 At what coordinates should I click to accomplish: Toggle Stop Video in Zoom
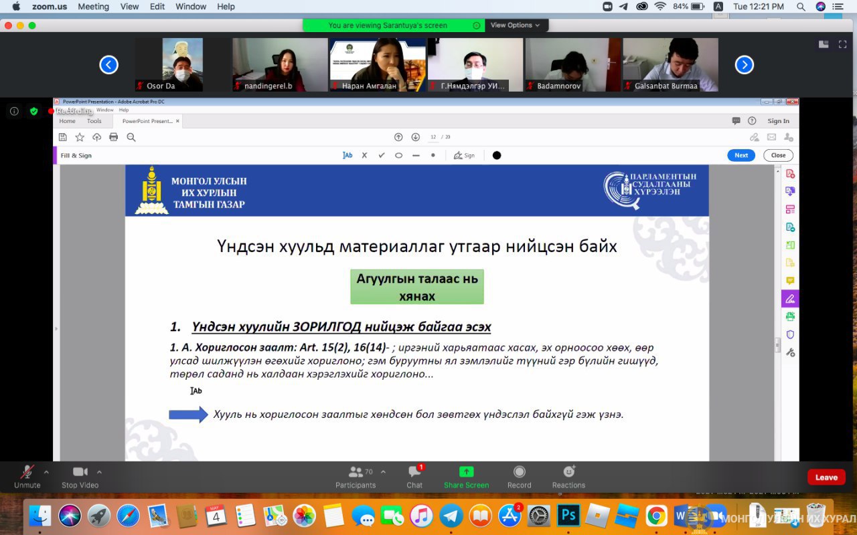coord(80,477)
